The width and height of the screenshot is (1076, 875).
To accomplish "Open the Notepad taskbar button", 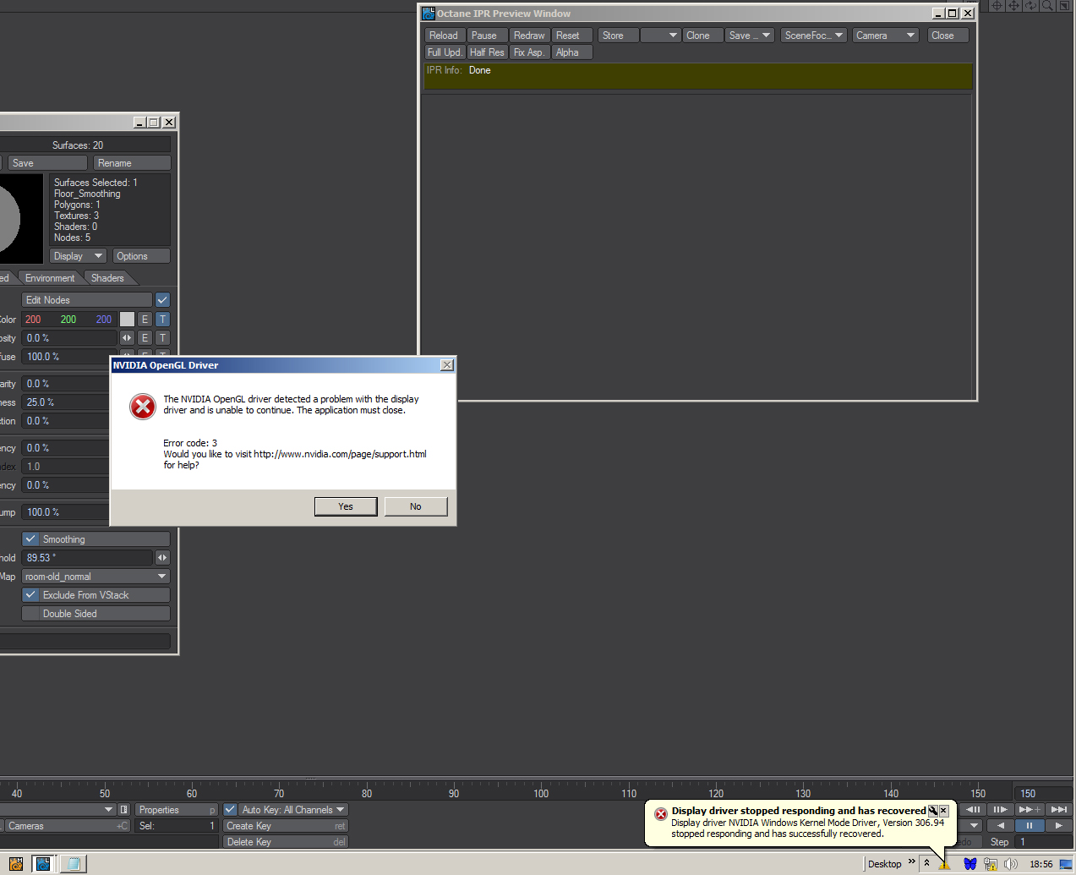I will (74, 864).
